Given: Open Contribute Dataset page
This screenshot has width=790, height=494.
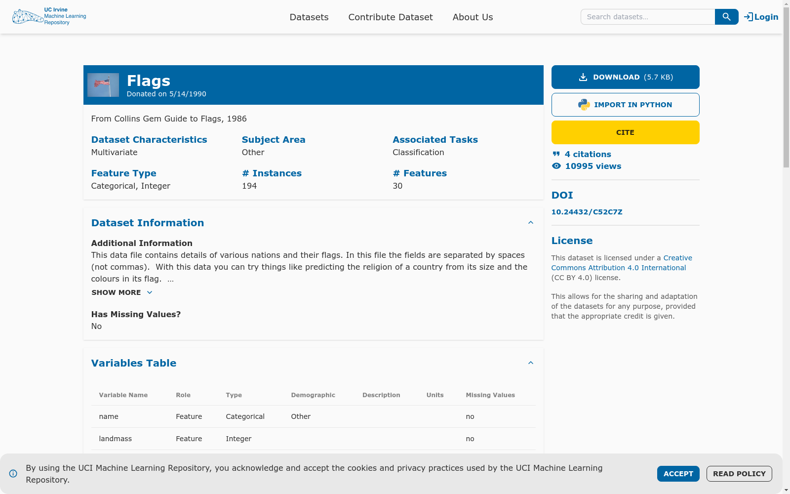Looking at the screenshot, I should point(391,17).
